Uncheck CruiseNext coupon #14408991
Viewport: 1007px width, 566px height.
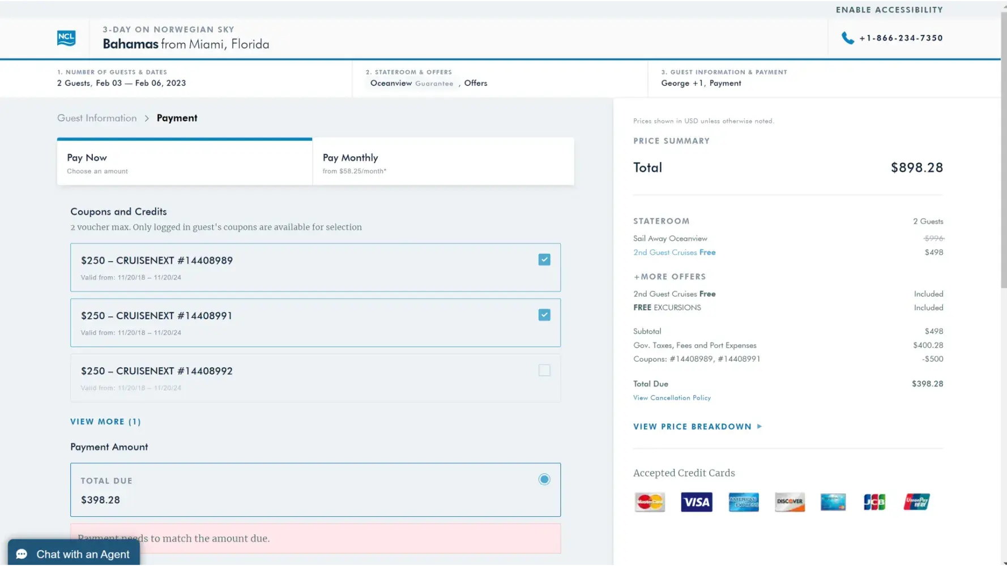[544, 315]
